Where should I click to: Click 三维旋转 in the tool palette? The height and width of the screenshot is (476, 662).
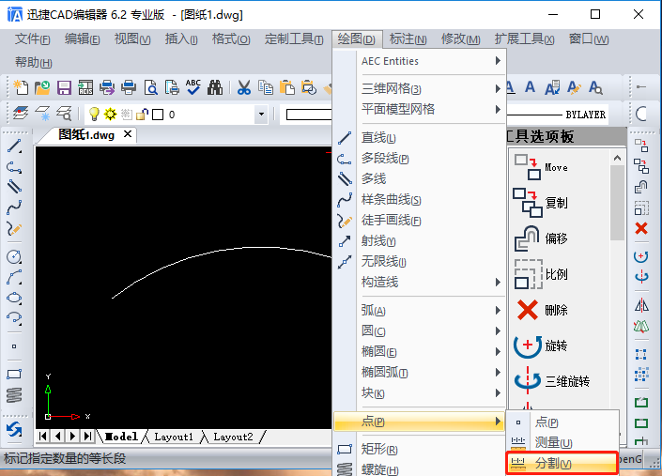coord(551,381)
